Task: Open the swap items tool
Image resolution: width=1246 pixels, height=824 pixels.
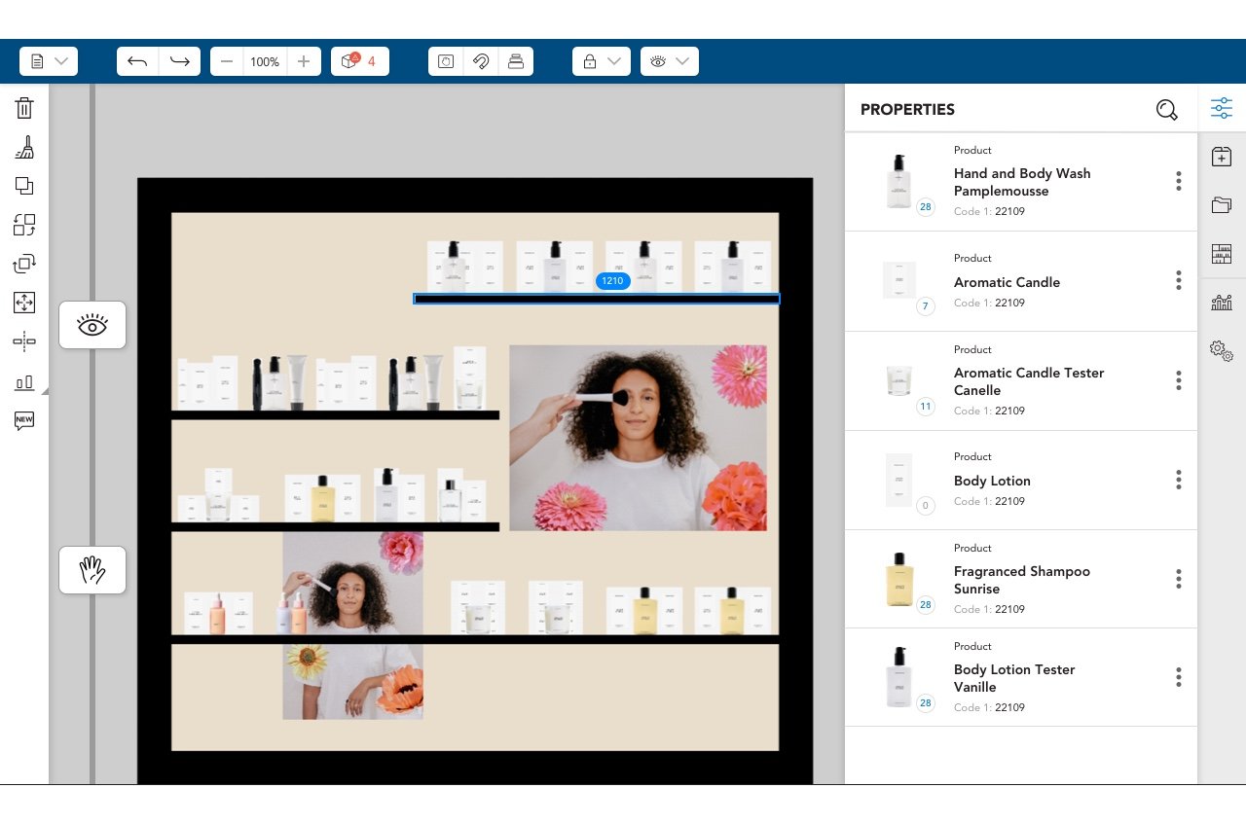Action: (x=23, y=225)
